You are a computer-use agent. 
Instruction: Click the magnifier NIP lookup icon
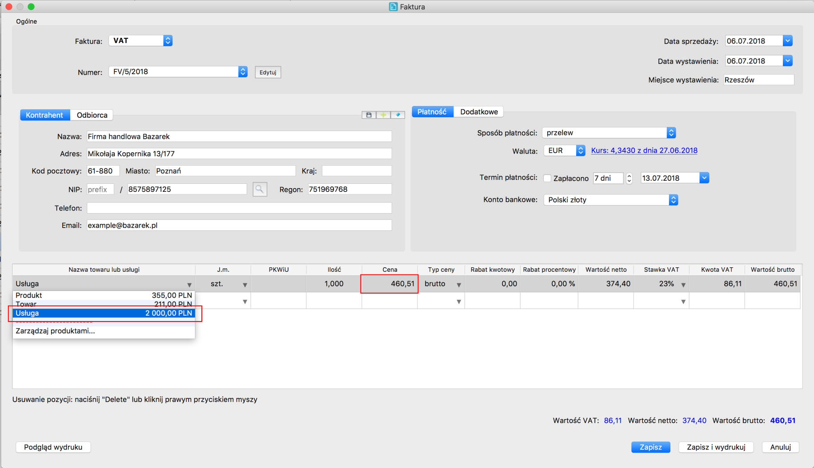click(260, 189)
